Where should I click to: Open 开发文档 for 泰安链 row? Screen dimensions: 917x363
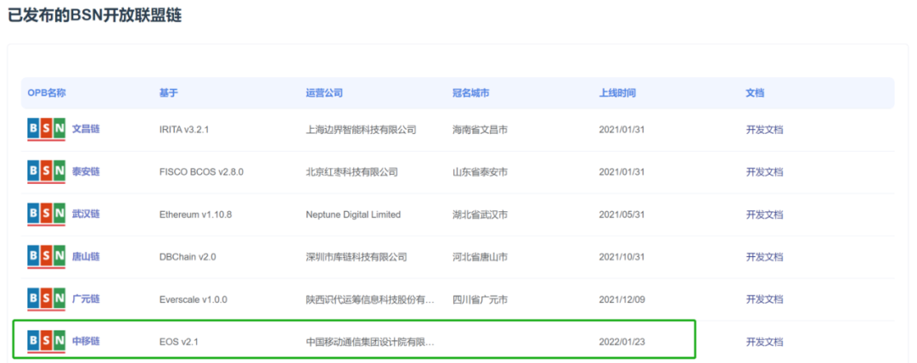[764, 172]
